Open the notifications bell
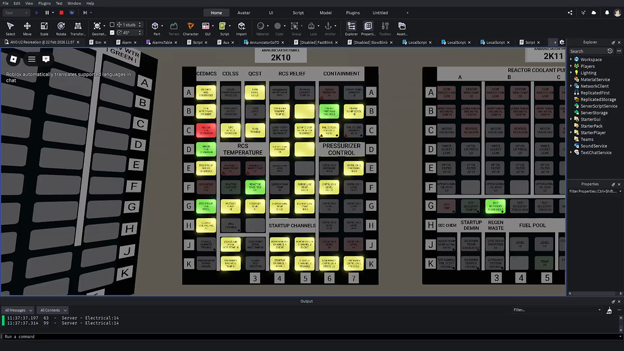The width and height of the screenshot is (624, 351). [607, 13]
